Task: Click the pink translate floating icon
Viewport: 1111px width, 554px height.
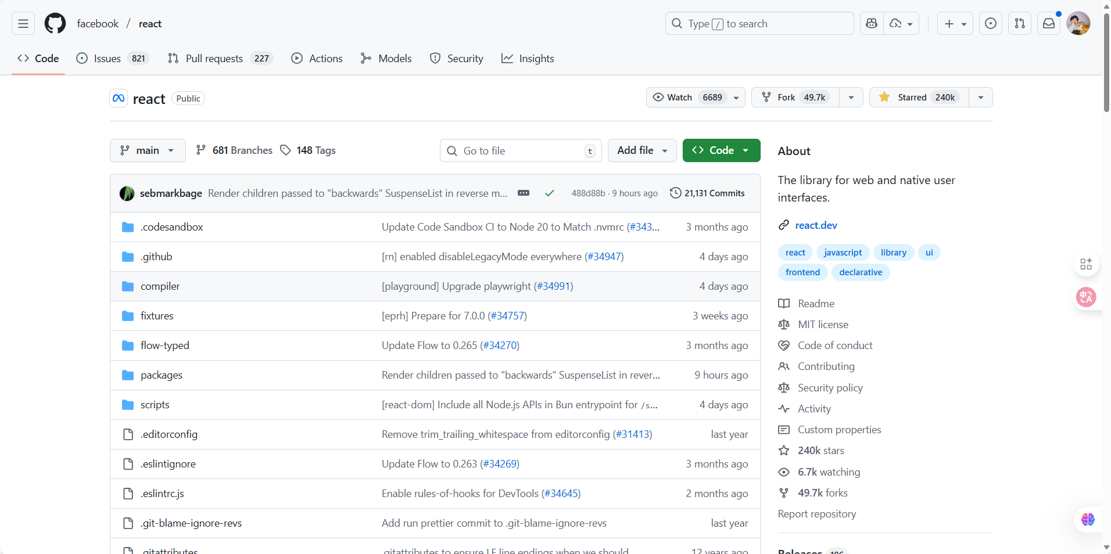Action: pyautogui.click(x=1086, y=297)
